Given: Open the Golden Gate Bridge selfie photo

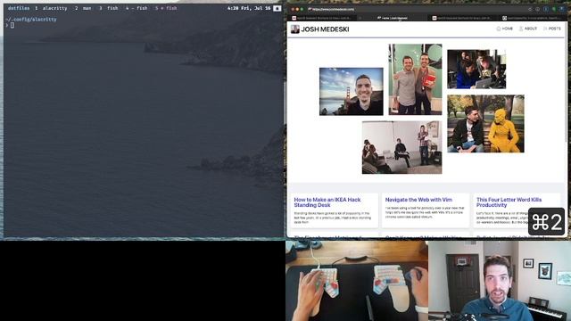Looking at the screenshot, I should point(351,91).
